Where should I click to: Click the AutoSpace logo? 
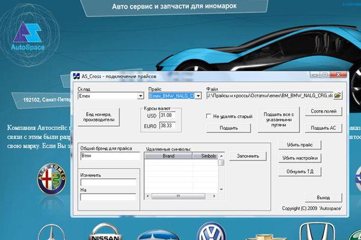coord(28,36)
